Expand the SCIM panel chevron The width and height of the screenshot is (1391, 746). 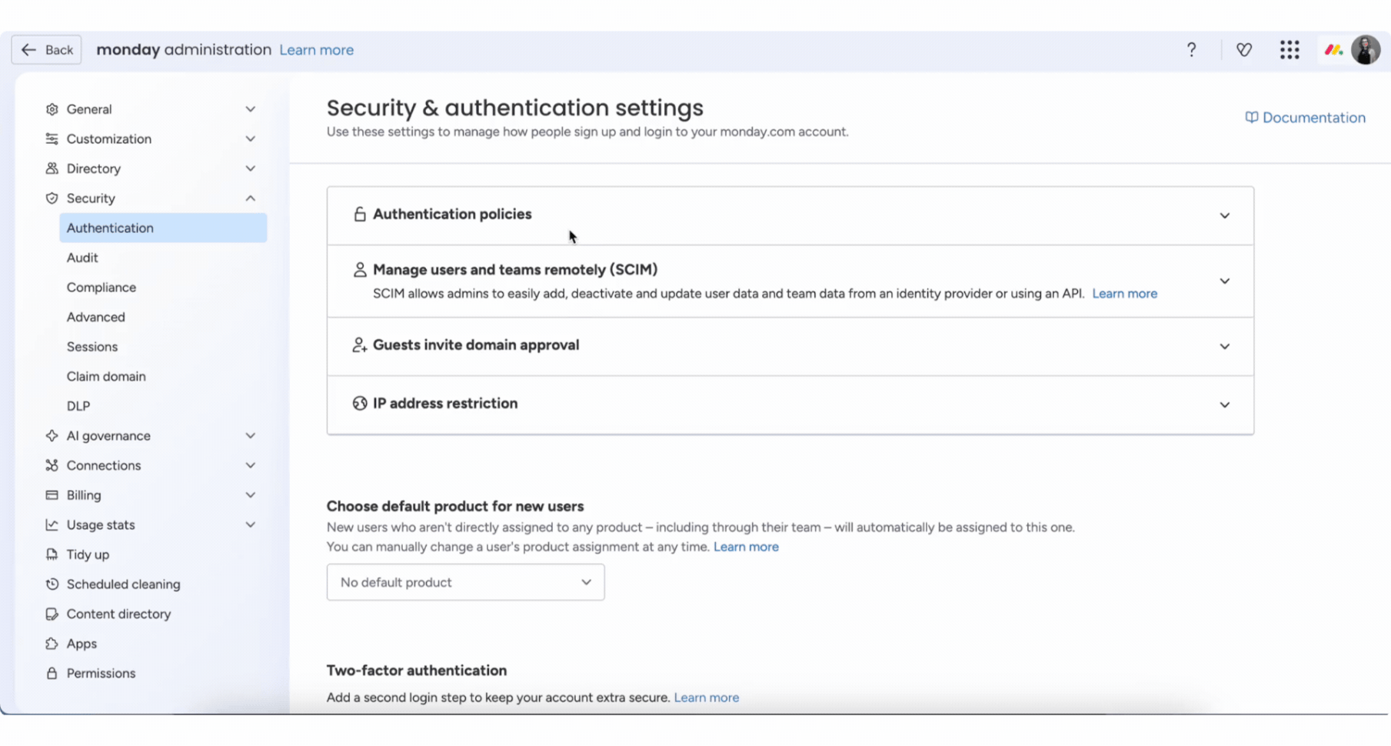(1225, 281)
